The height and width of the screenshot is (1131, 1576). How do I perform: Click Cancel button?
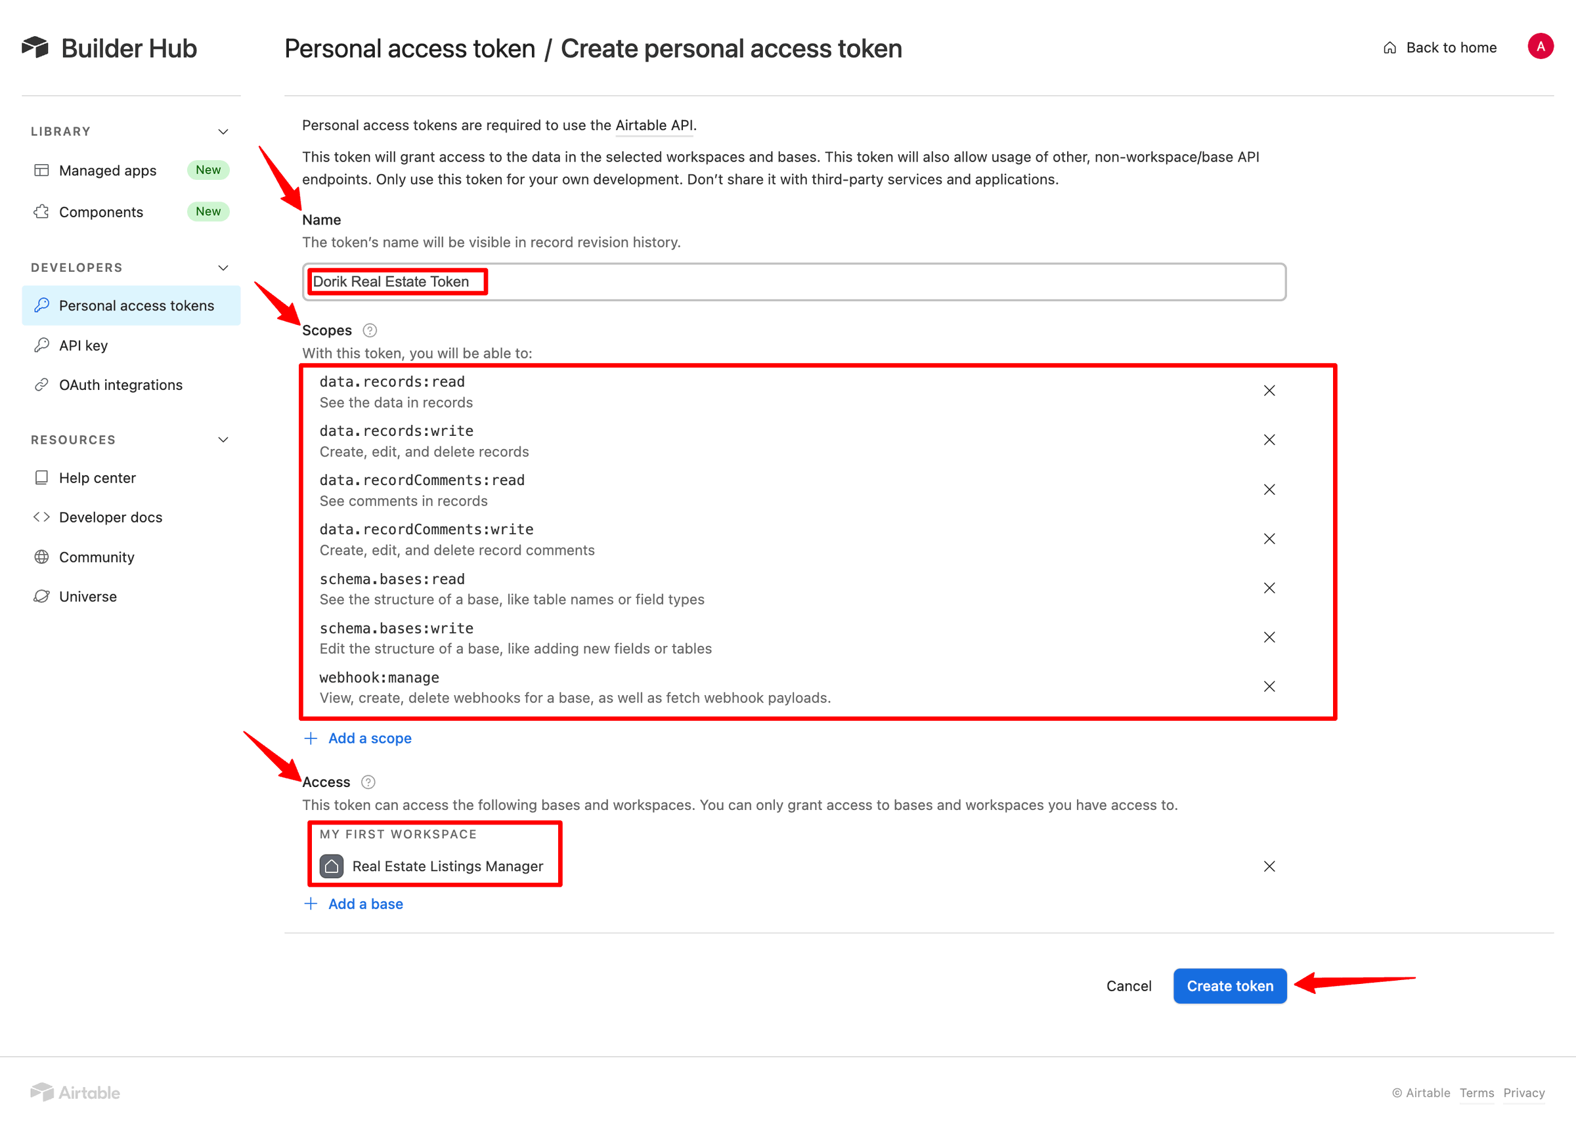[x=1126, y=985]
